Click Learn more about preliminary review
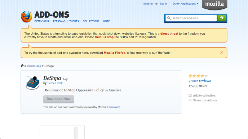The width and height of the screenshot is (248, 139). [114, 107]
